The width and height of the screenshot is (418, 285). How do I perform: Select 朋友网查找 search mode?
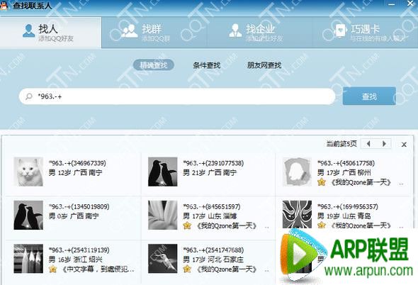[264, 65]
